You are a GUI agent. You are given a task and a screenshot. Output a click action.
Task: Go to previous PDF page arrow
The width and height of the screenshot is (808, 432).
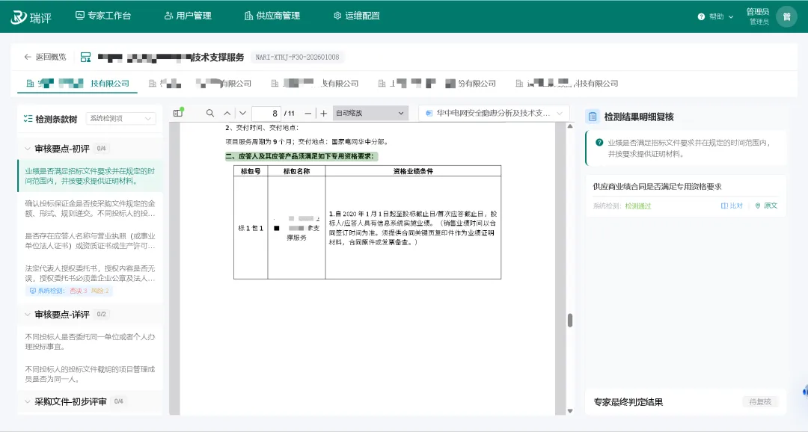pos(227,114)
